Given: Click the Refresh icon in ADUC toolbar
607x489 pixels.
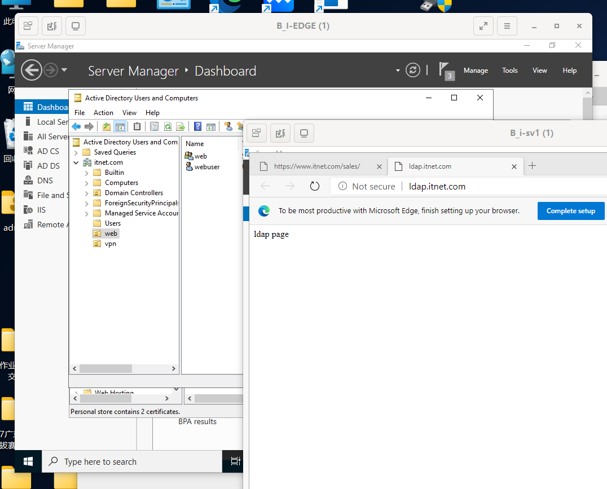Looking at the screenshot, I should pyautogui.click(x=168, y=126).
